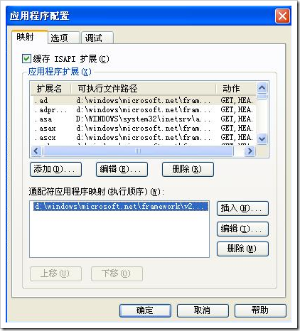Screen dimensions: 300x331
Task: Select the .asa extension row
Action: tap(144, 119)
